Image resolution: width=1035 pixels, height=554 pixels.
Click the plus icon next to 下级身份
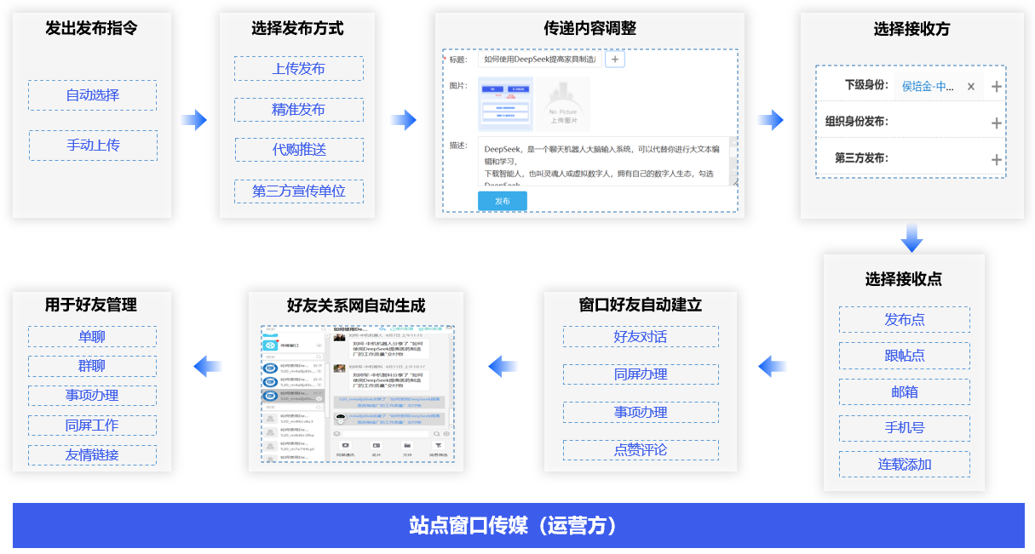(996, 86)
